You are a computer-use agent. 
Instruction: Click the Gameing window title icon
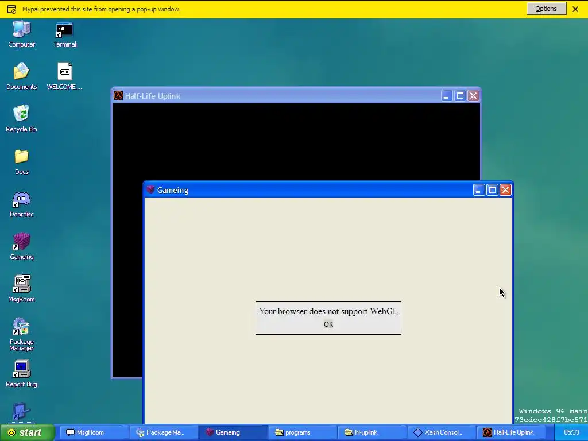150,189
